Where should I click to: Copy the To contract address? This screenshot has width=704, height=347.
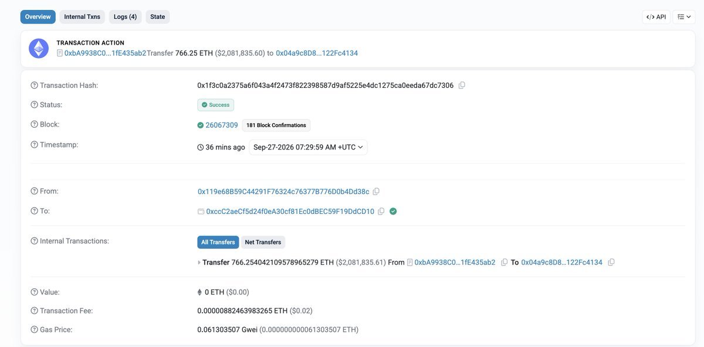(381, 211)
